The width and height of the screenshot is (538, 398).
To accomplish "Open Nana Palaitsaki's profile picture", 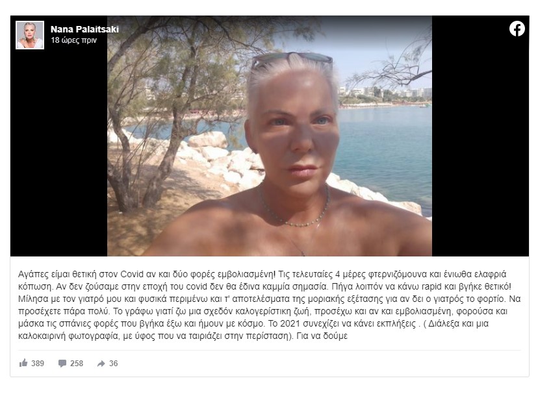I will [30, 35].
